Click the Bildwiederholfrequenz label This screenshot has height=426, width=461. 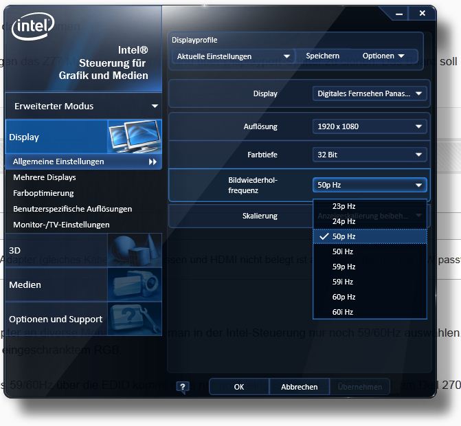tap(253, 186)
